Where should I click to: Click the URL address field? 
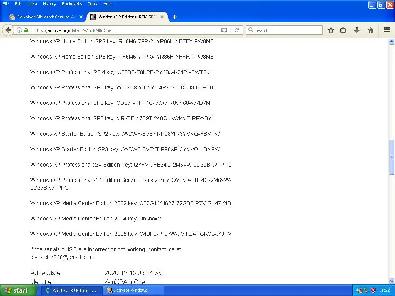point(126,30)
